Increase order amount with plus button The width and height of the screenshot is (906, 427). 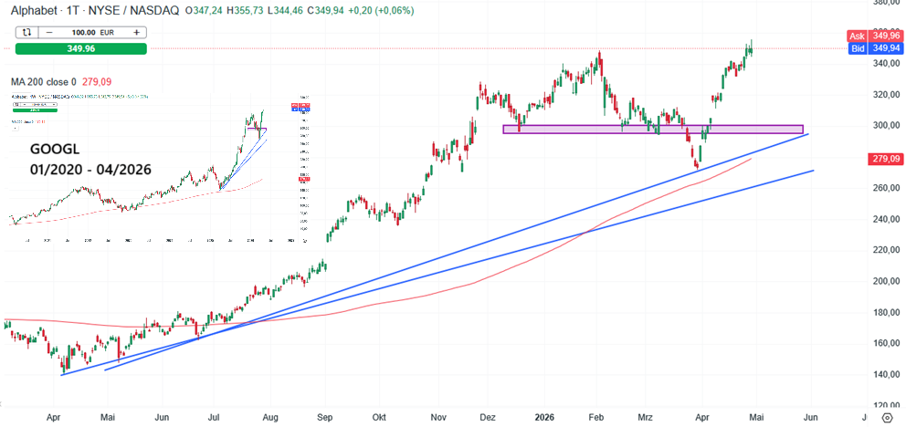pyautogui.click(x=136, y=31)
